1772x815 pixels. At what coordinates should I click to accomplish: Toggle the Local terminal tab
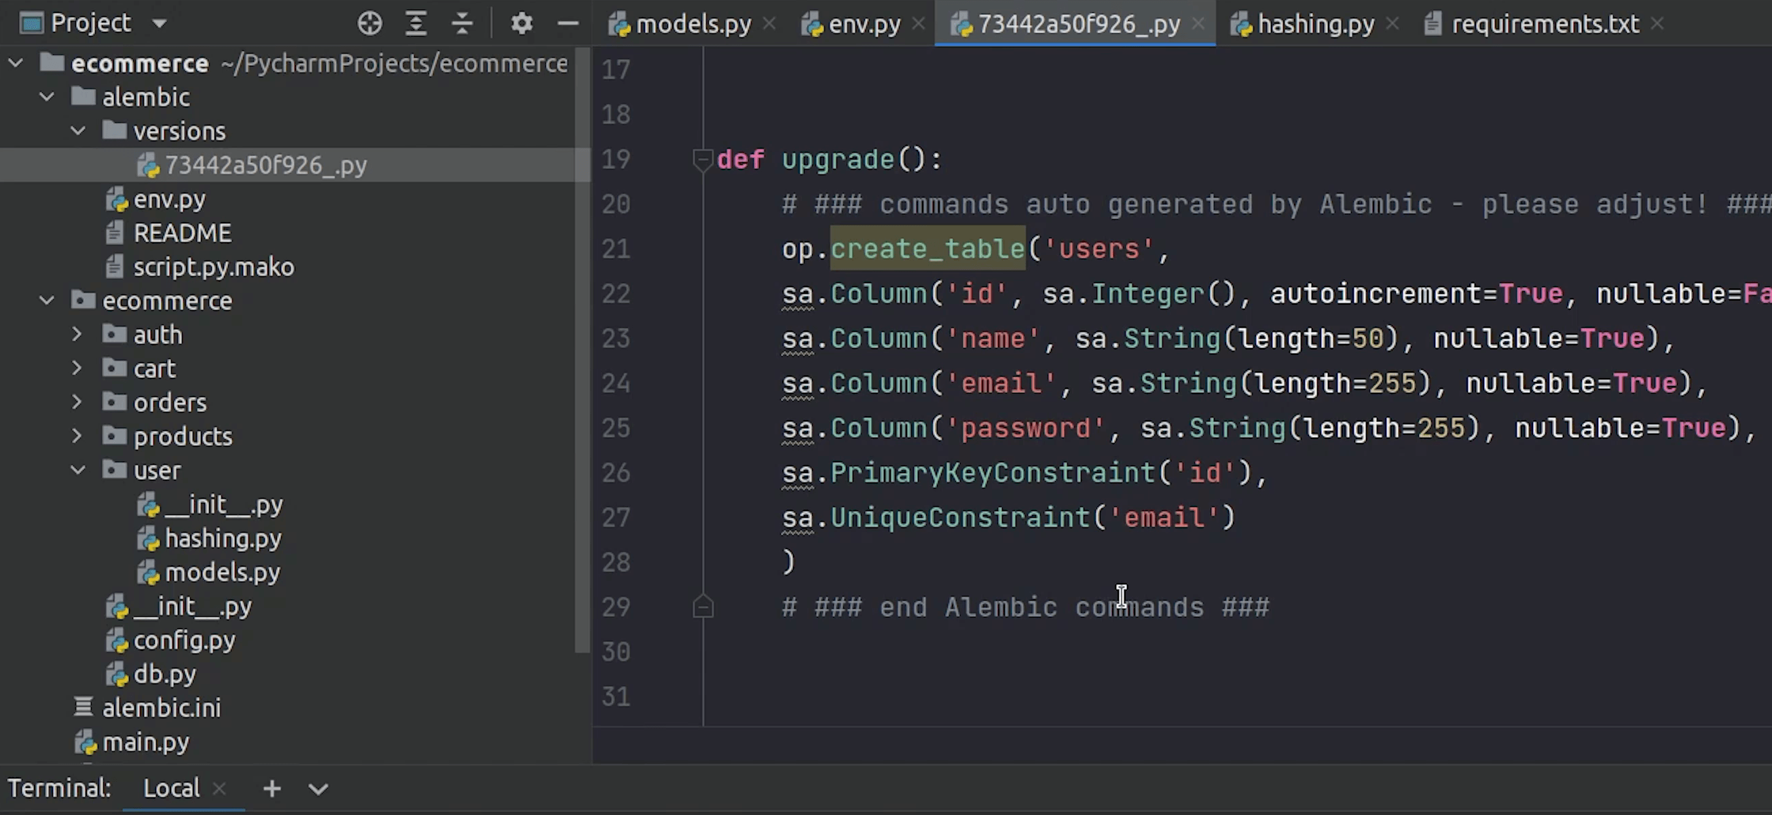(x=173, y=788)
